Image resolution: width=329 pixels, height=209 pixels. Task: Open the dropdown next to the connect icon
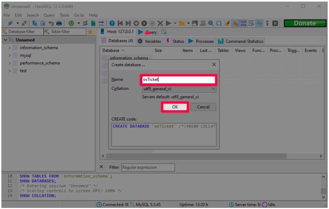18,23
